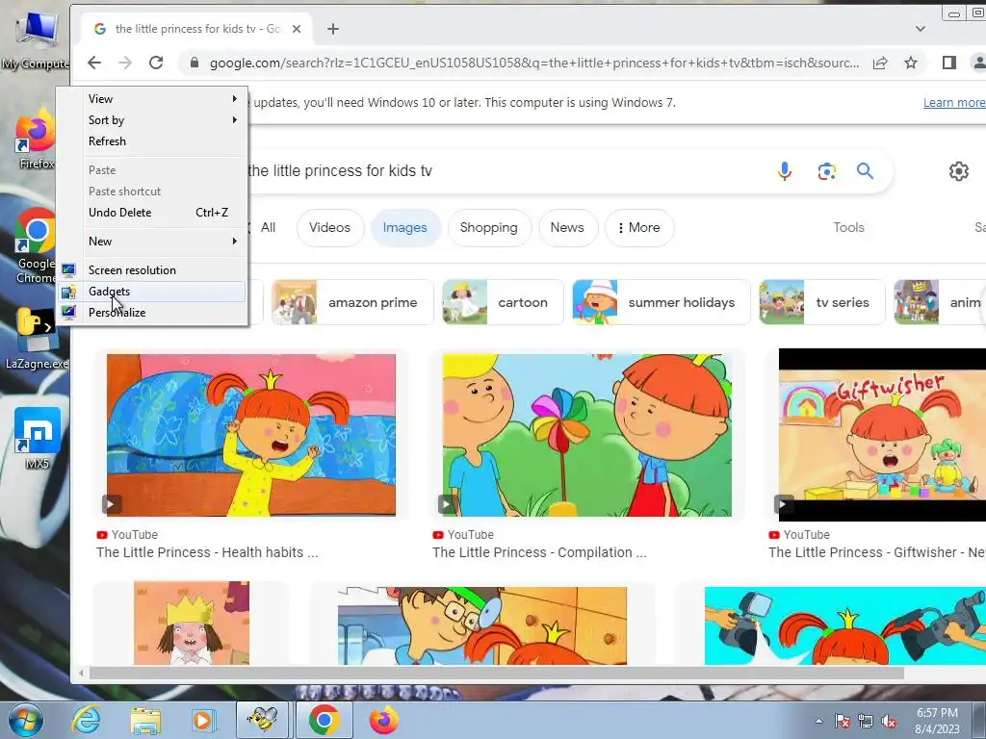This screenshot has height=739, width=986.
Task: Click the Action Center flag tray icon
Action: pos(842,722)
